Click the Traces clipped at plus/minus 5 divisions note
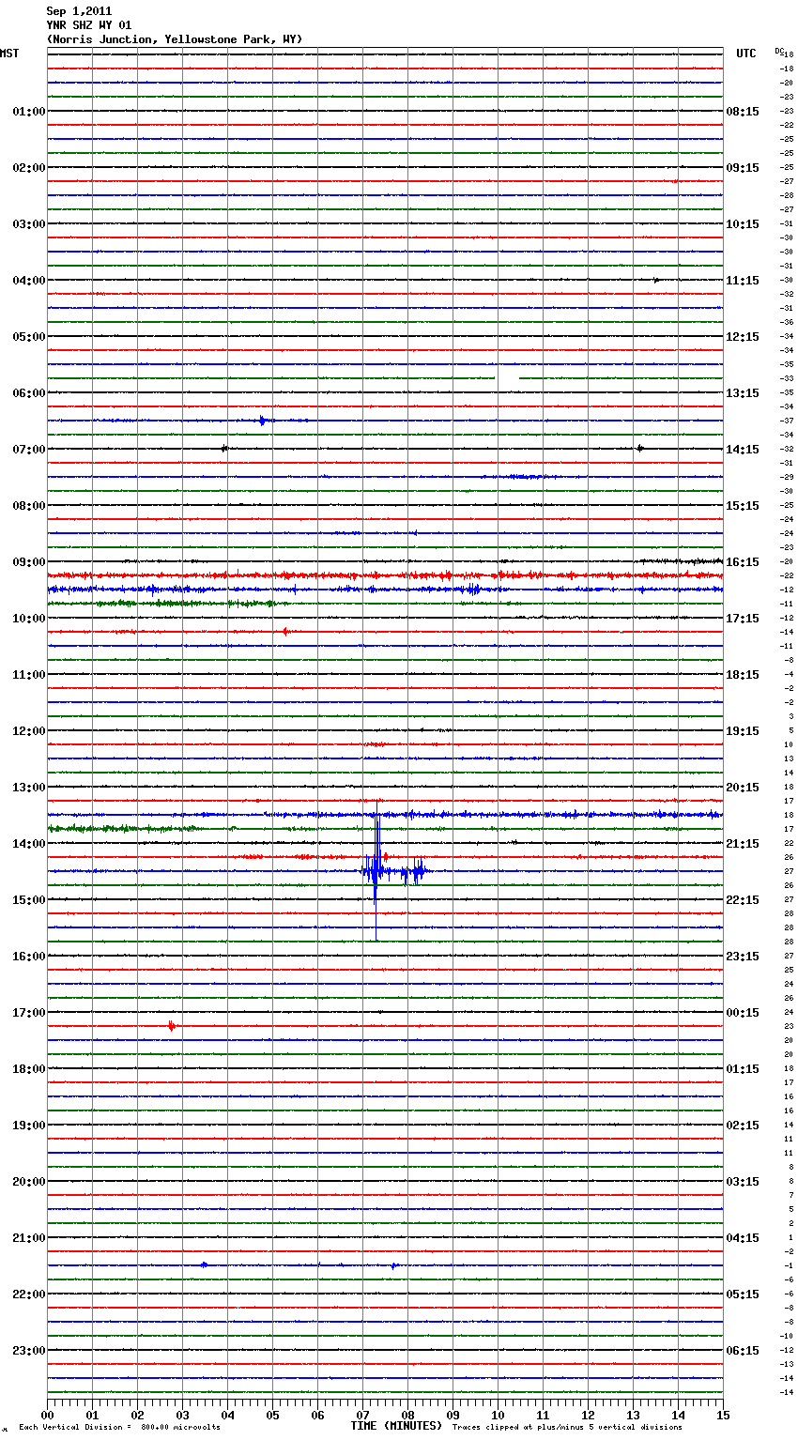 tap(567, 1428)
